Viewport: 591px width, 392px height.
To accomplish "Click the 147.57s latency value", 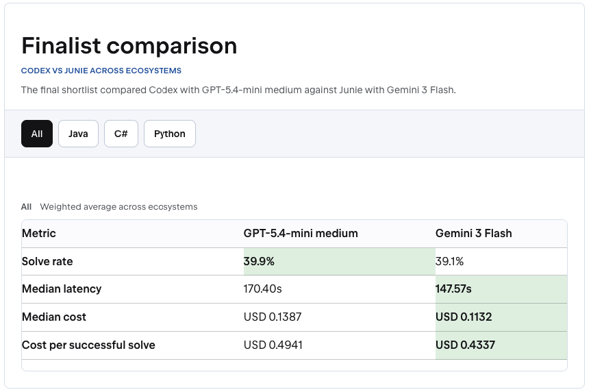I will (453, 289).
